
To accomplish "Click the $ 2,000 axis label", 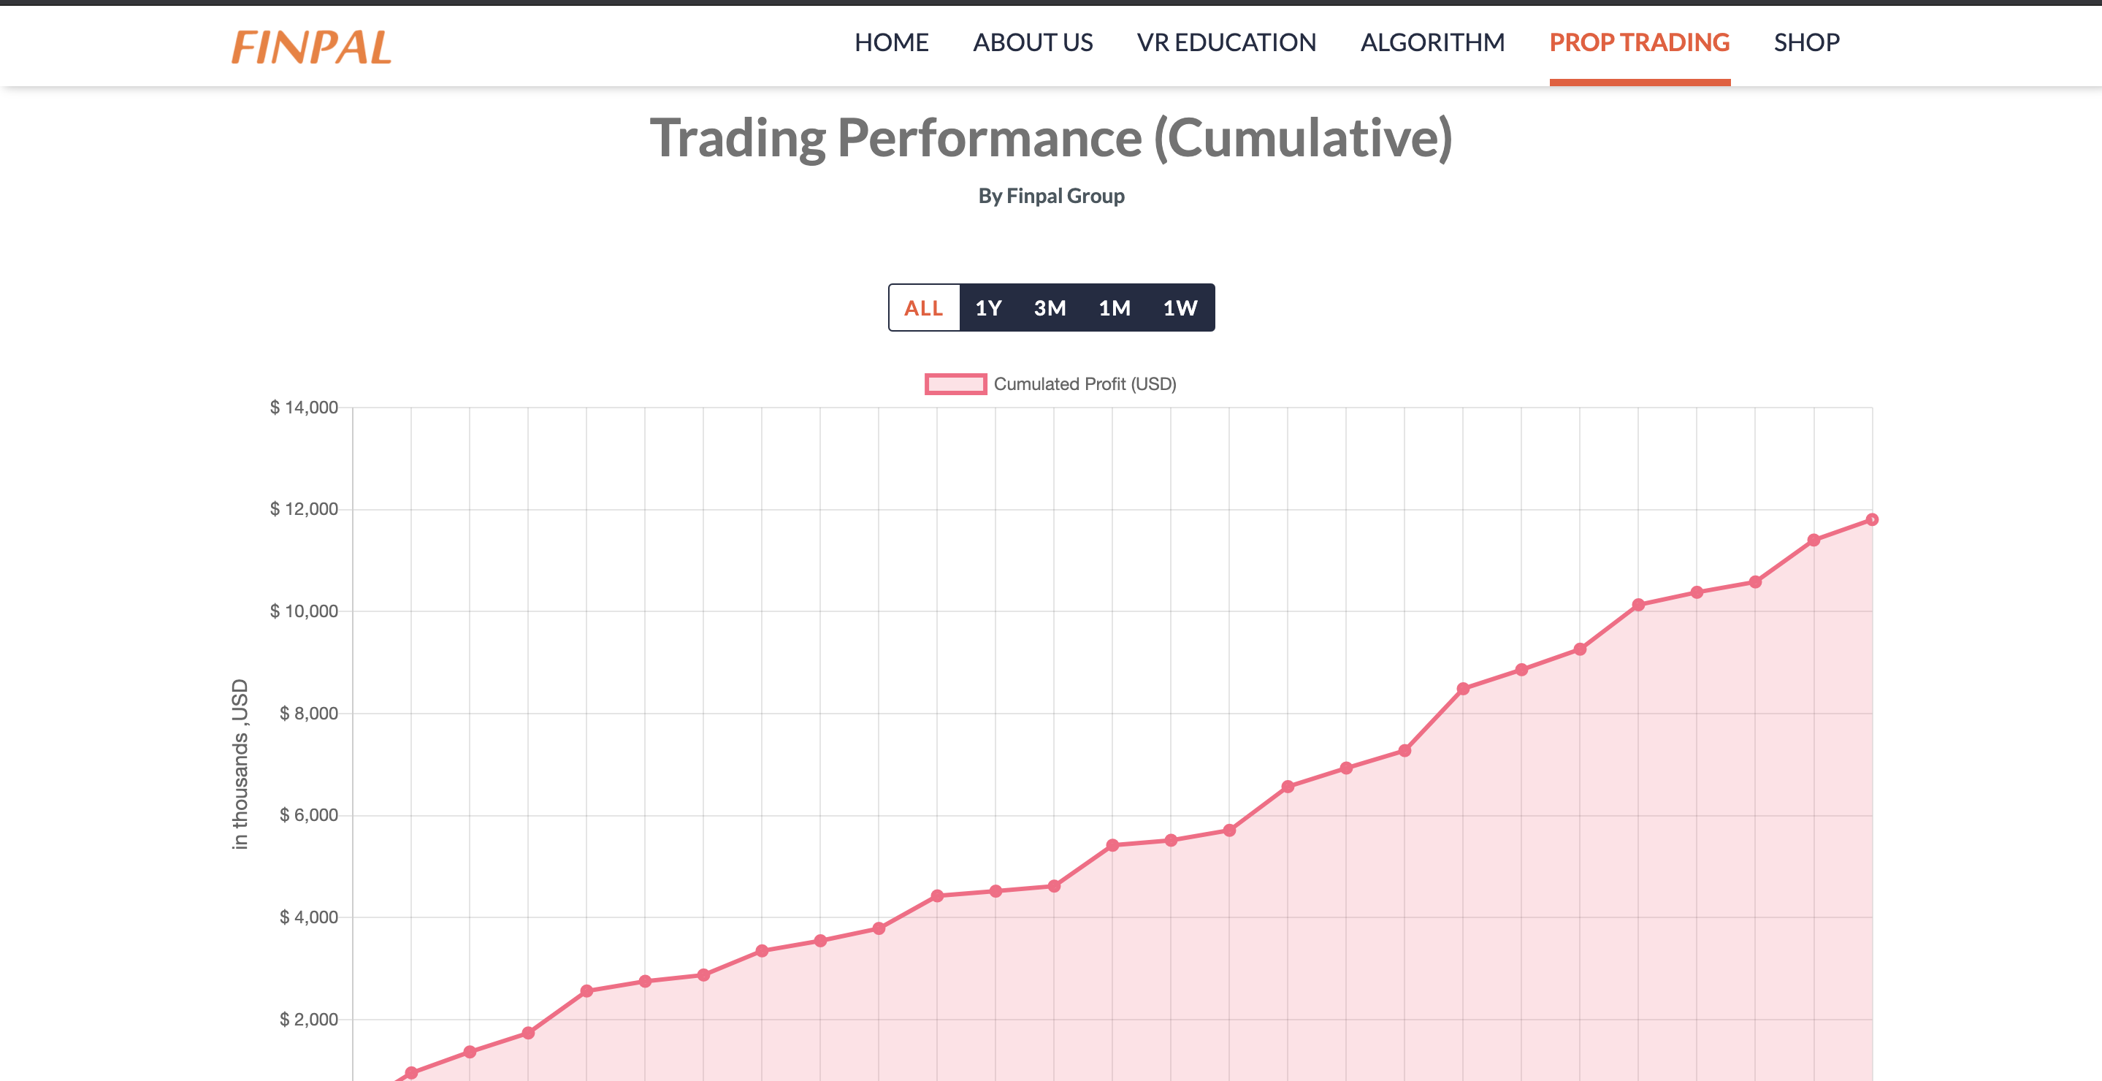I will (308, 1019).
